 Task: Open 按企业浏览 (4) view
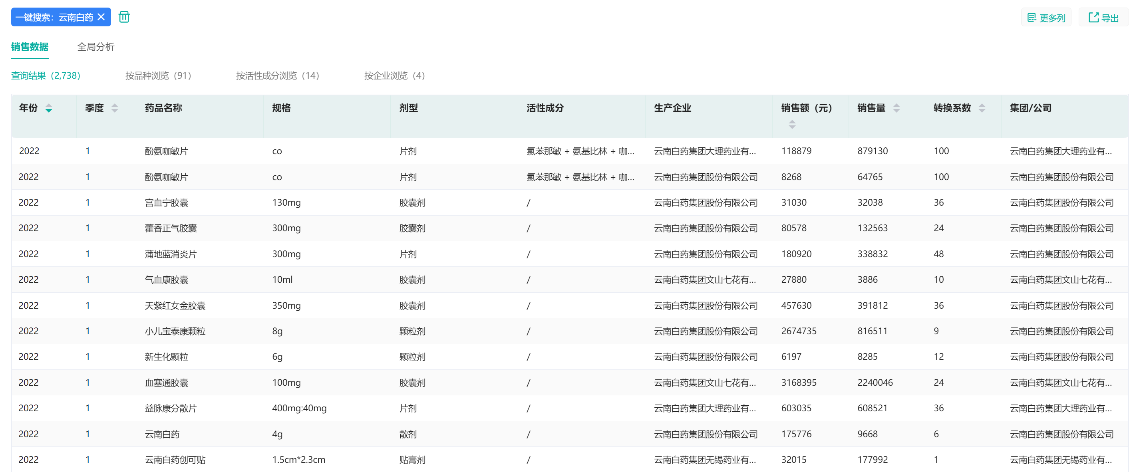pyautogui.click(x=394, y=76)
